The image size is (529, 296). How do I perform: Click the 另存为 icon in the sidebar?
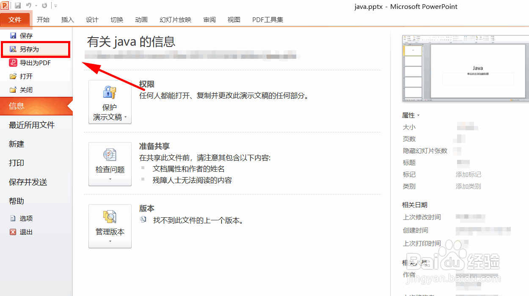tap(13, 49)
